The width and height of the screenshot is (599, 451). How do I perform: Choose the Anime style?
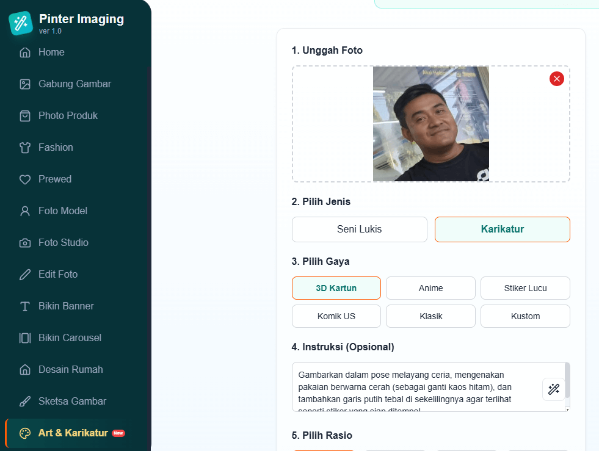pos(430,288)
